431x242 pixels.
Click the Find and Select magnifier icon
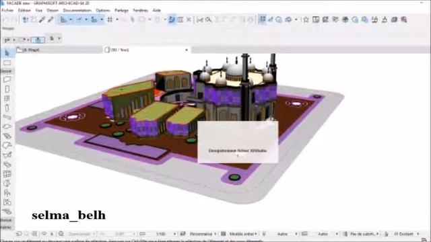[209, 19]
